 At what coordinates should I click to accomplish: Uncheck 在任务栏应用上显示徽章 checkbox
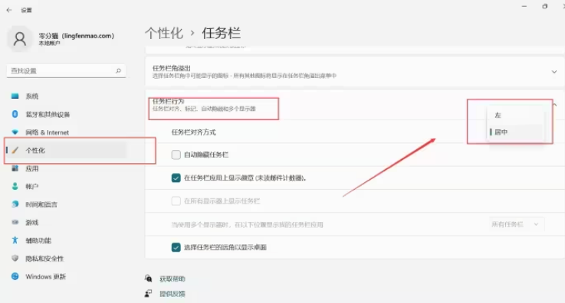click(x=176, y=178)
